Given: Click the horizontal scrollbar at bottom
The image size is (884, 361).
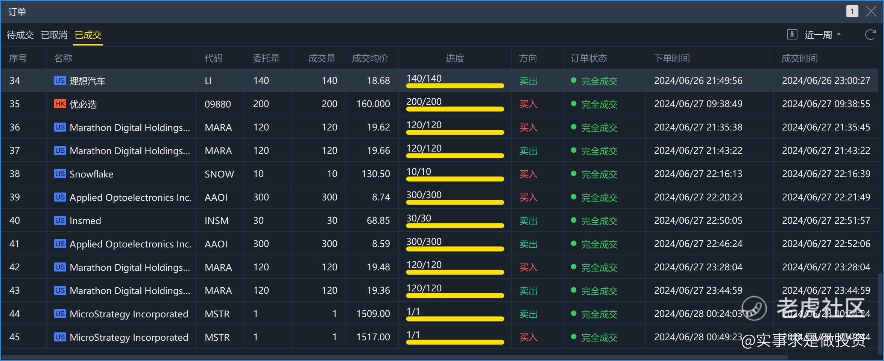Looking at the screenshot, I should (x=395, y=357).
